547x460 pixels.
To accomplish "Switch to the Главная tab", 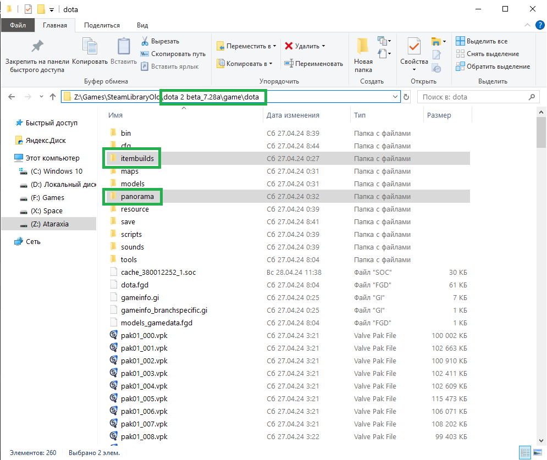I will click(x=55, y=25).
